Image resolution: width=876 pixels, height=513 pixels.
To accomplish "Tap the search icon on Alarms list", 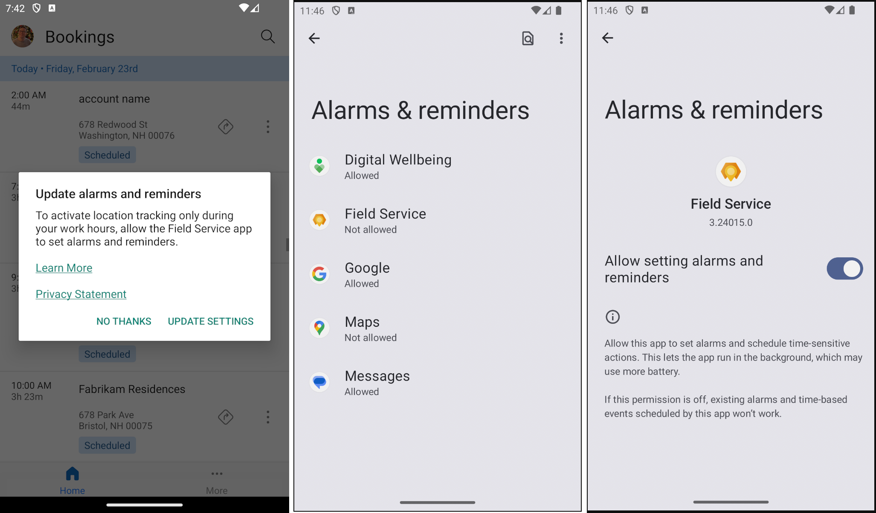I will point(527,38).
